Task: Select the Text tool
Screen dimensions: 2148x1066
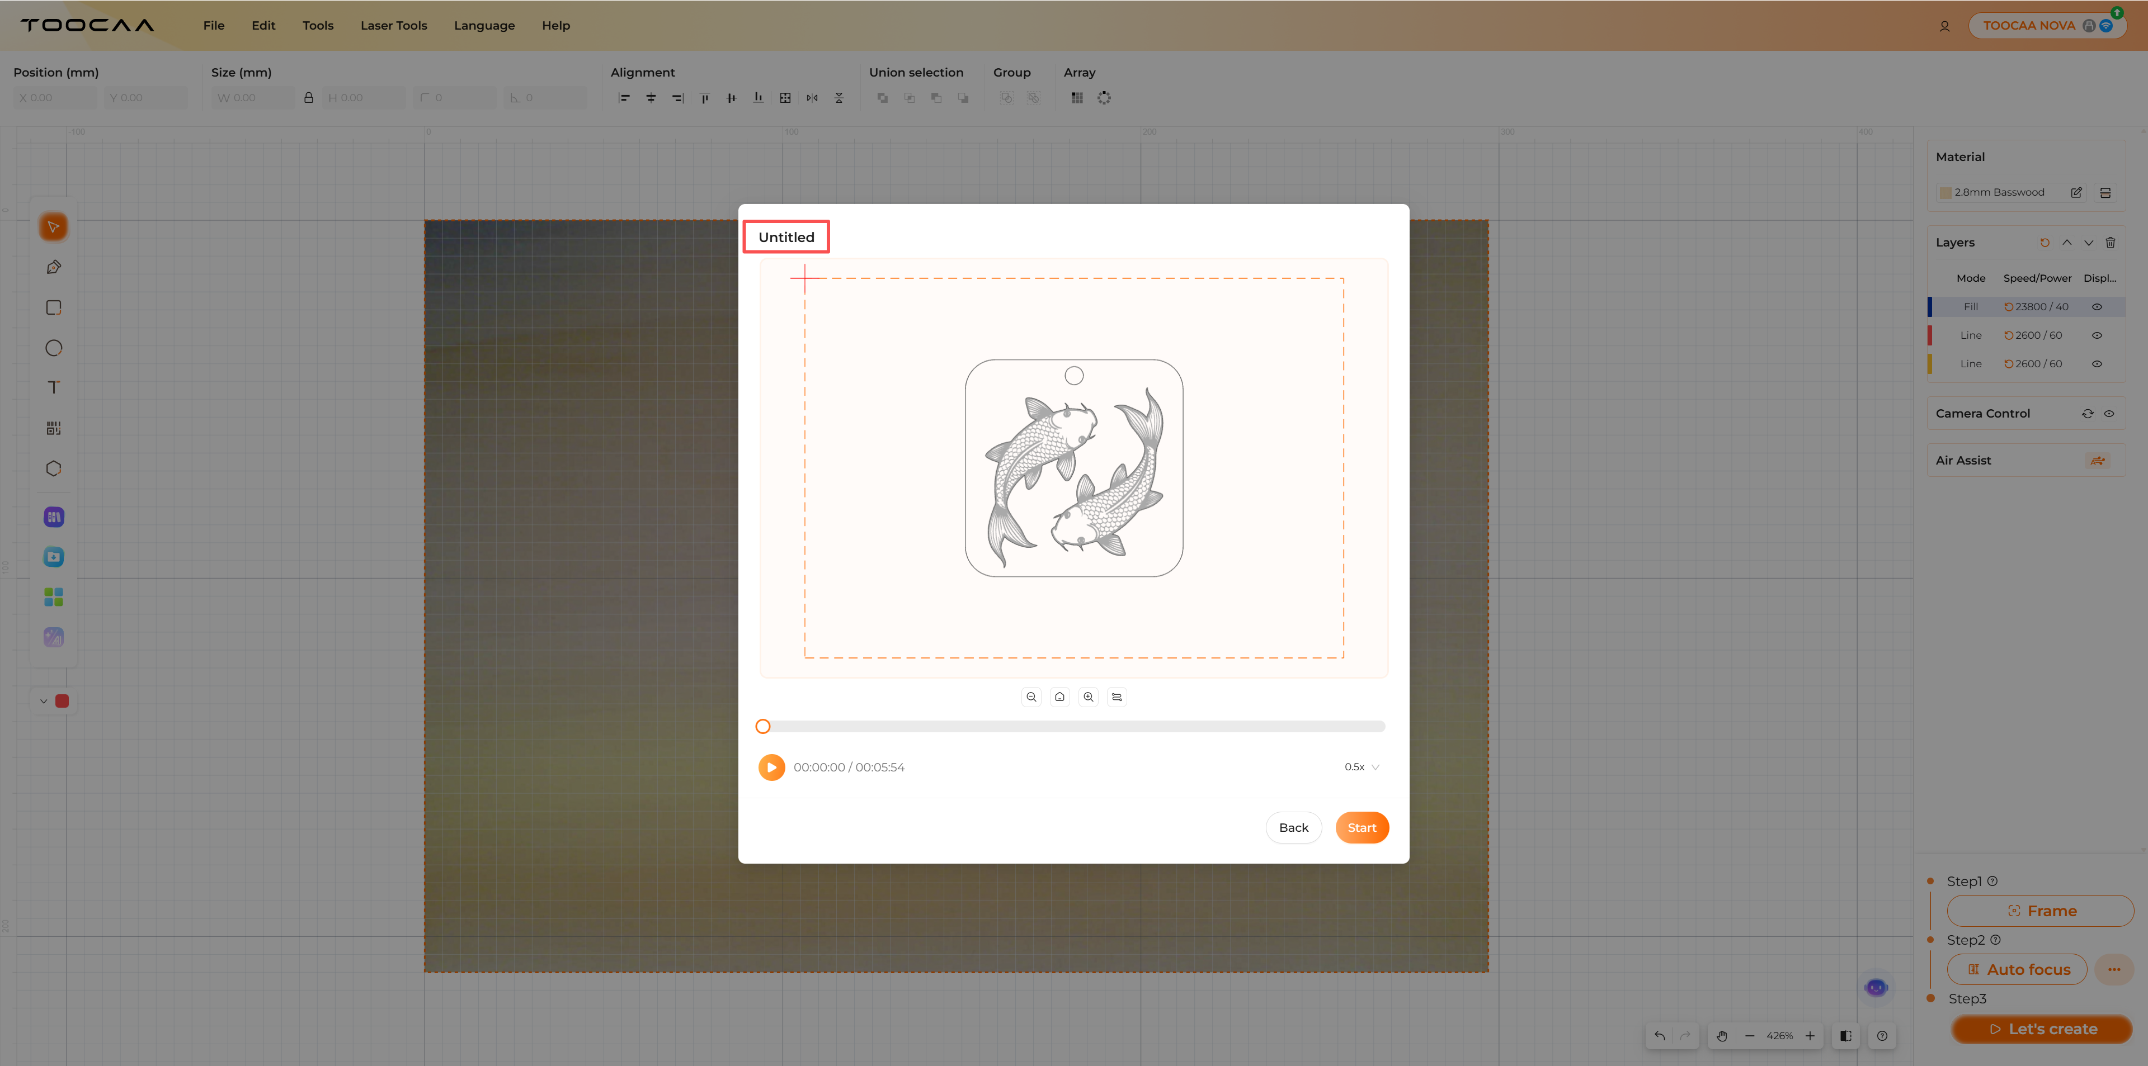Action: 53,387
